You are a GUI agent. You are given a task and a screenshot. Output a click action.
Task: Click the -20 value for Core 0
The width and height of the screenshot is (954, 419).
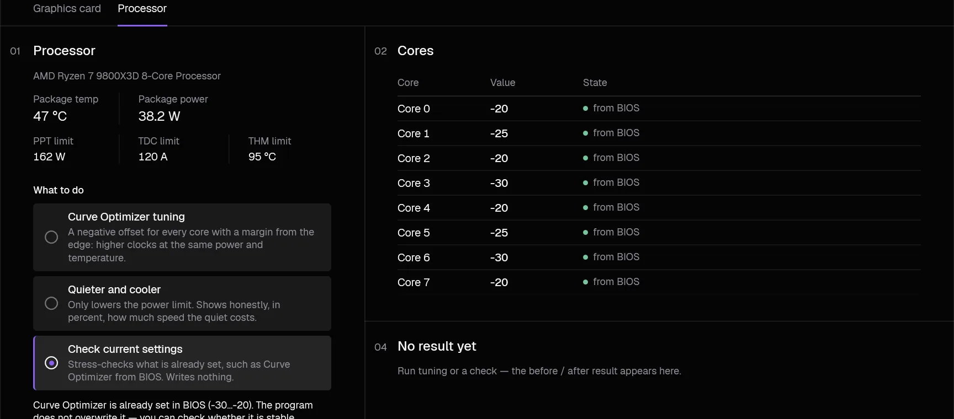[499, 109]
